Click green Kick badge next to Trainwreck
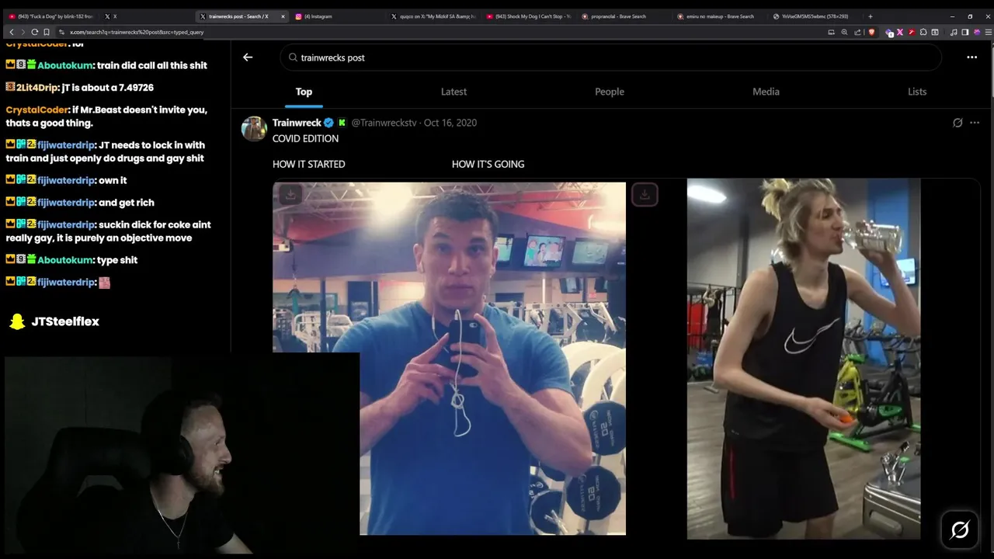The width and height of the screenshot is (994, 559). tap(342, 123)
